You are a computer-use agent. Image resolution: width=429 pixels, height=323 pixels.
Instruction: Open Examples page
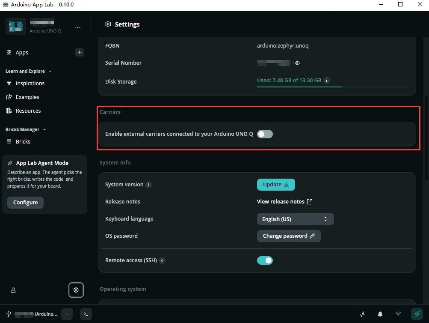tap(27, 97)
